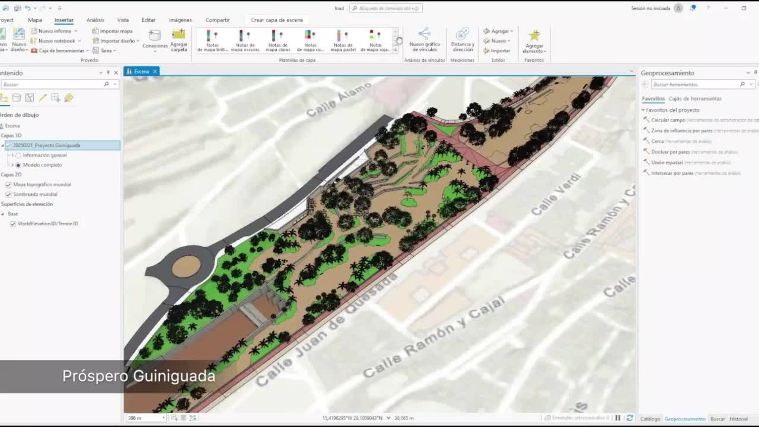Open the Conexiones tool

coord(155,36)
